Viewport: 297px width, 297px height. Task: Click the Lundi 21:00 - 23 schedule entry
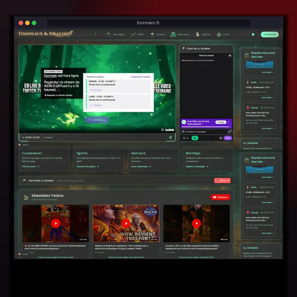118,101
